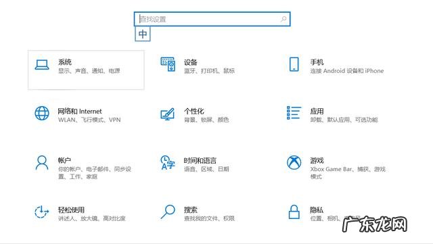Click the Search magnifier category icon
433x244 pixels.
(168, 212)
